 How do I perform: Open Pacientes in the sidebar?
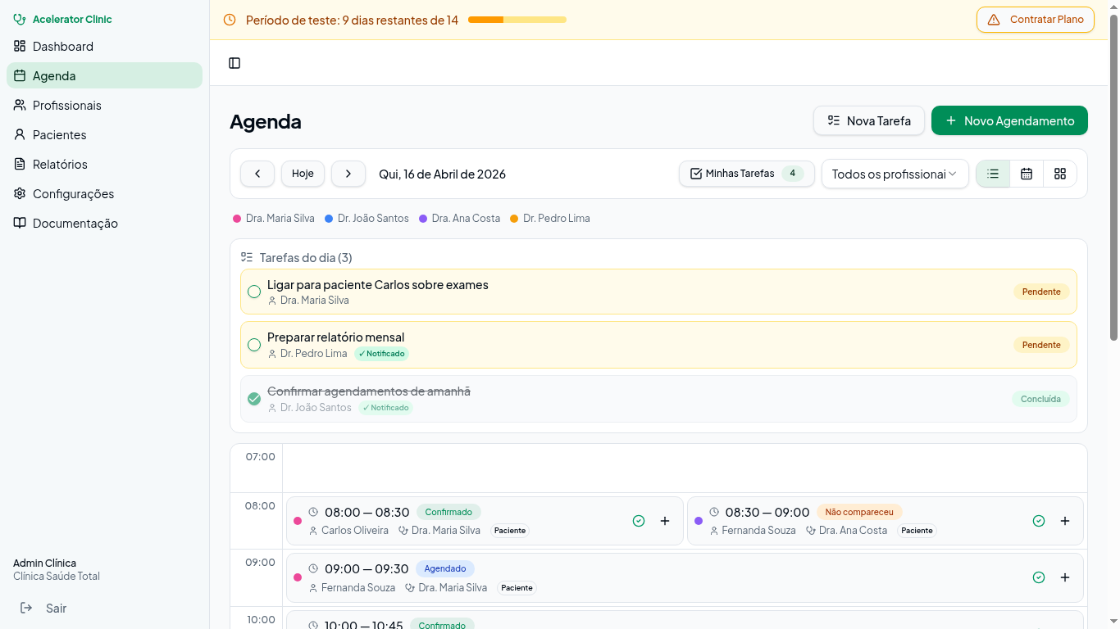(59, 135)
